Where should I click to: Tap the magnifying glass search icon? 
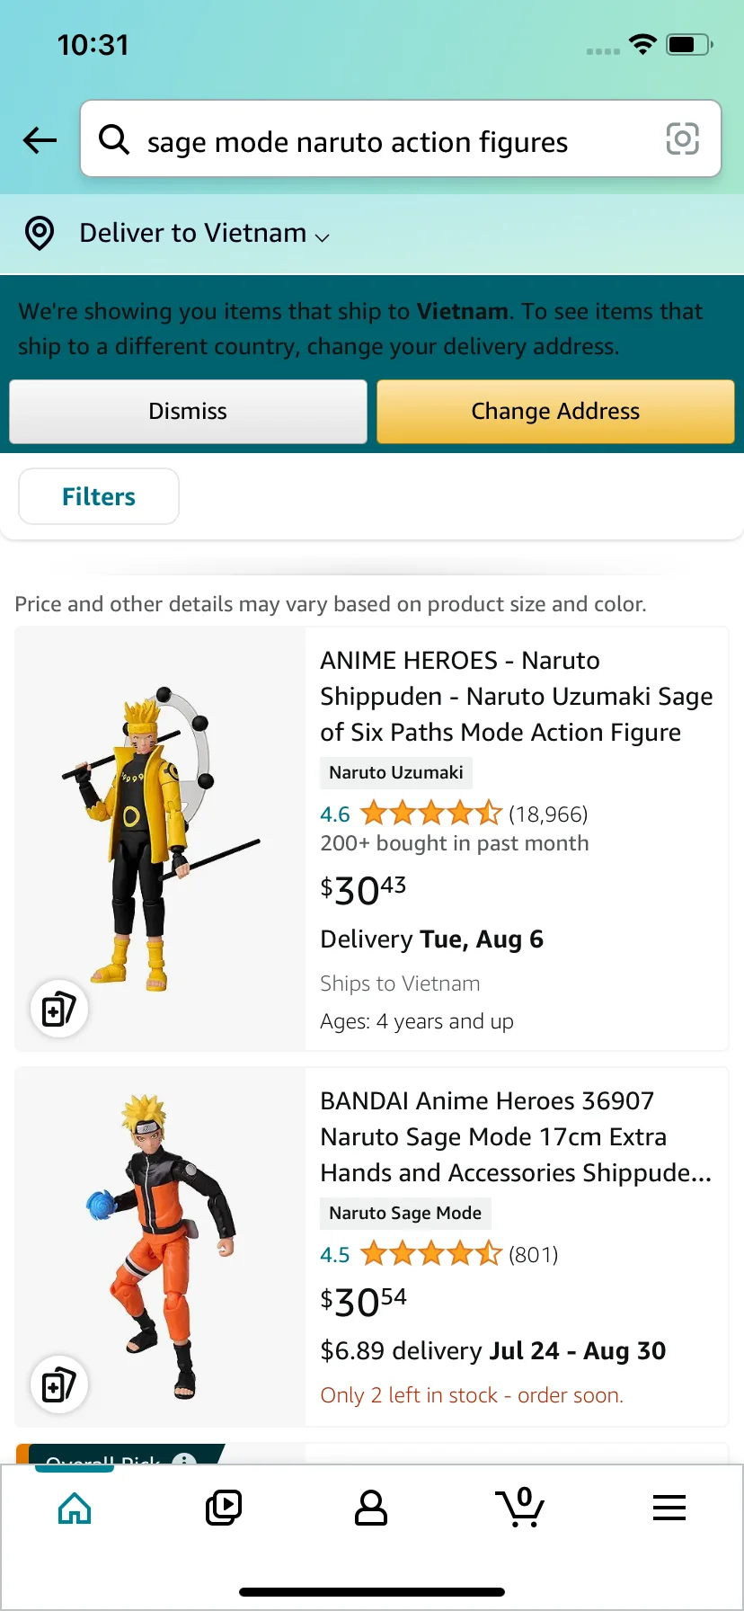114,139
